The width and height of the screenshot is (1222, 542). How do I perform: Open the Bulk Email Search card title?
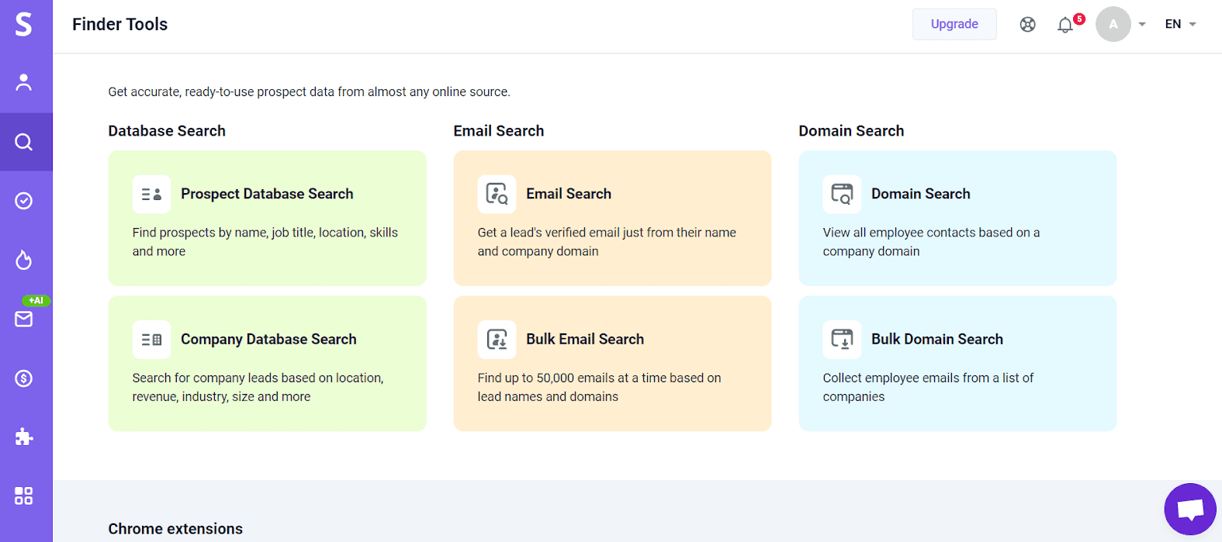coord(585,340)
